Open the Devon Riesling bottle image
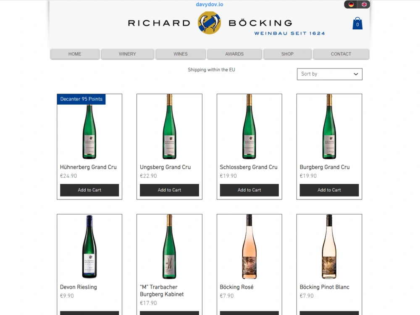 [x=89, y=247]
